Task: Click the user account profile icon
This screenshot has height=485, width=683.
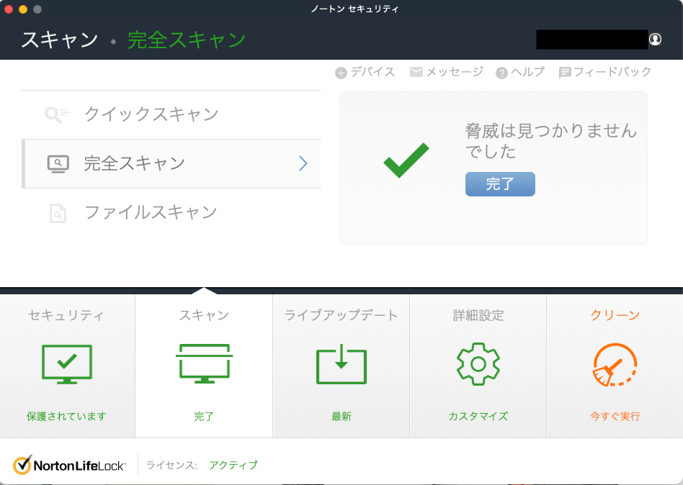Action: 655,40
